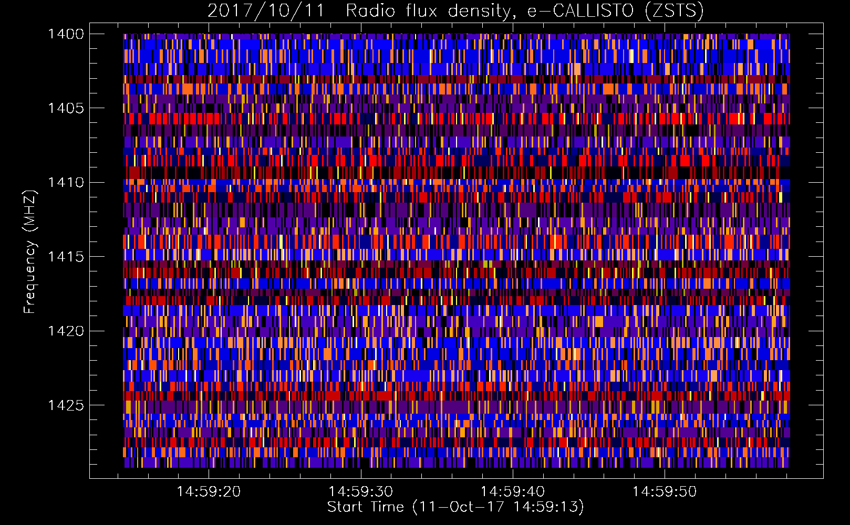Image resolution: width=850 pixels, height=525 pixels.
Task: Click the 'Frequency (MHZ)' axis title
Action: click(30, 251)
